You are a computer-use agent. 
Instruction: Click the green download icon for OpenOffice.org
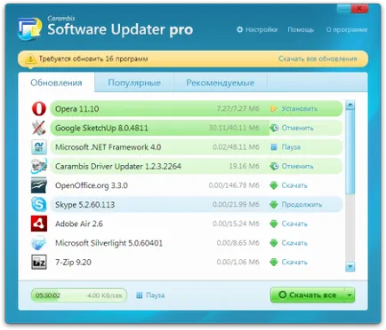pos(274,185)
